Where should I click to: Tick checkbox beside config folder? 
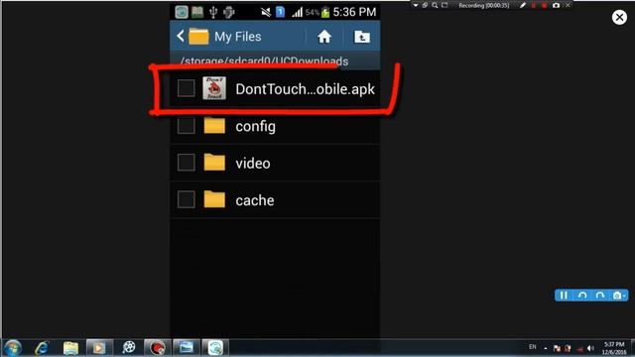click(186, 126)
